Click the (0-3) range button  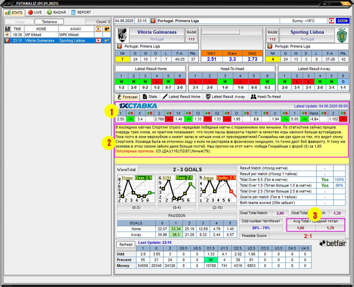coord(136,208)
